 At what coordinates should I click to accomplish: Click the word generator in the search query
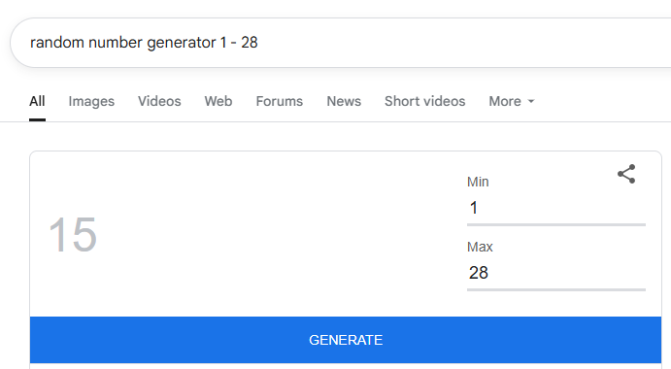182,43
